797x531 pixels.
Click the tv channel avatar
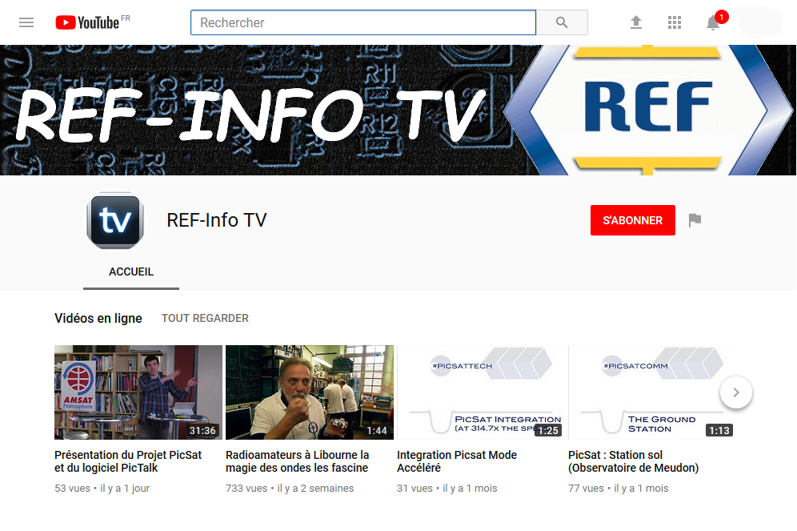pos(115,220)
